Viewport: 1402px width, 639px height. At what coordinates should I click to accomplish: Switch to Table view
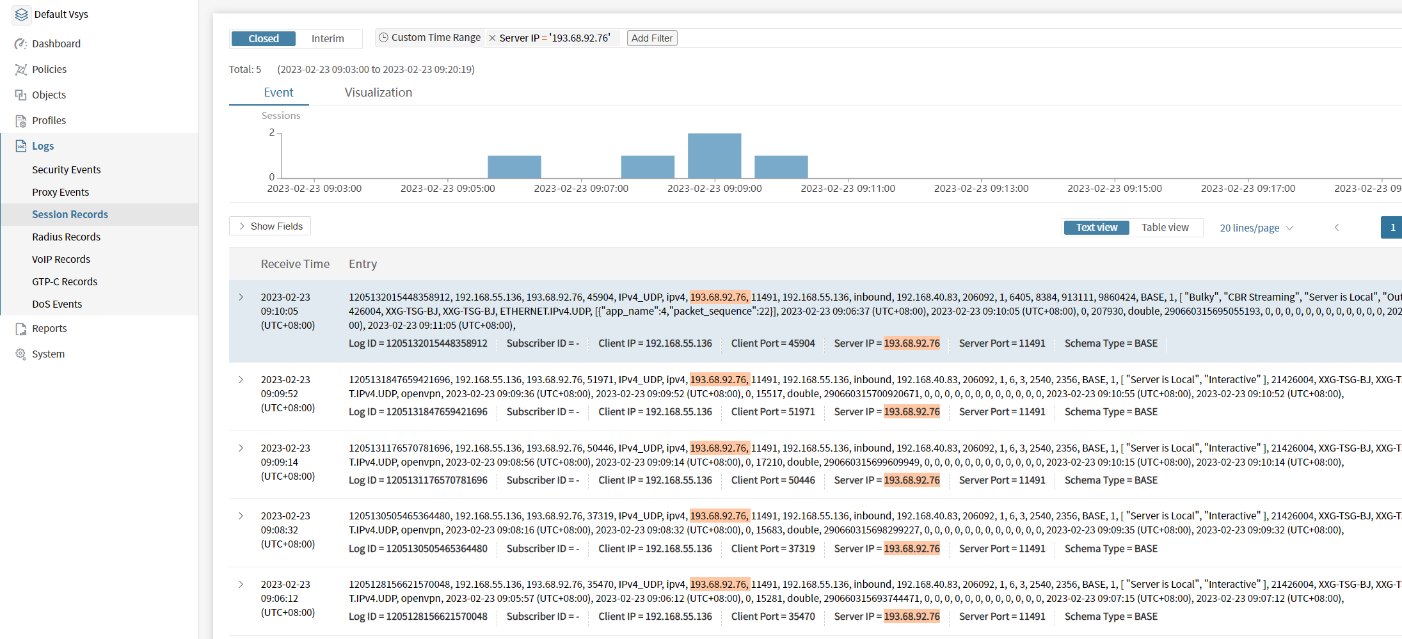point(1165,227)
